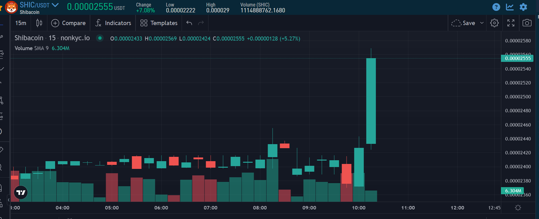Open the SHIC/USDT pair selector dropdown
Viewport: 539px width, 219px height.
coord(39,5)
